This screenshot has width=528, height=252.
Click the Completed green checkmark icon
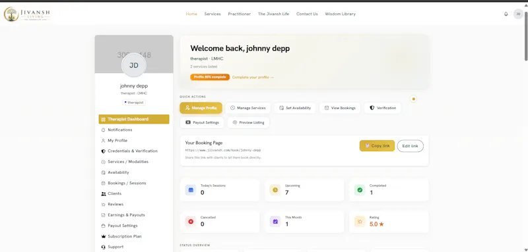pos(360,190)
